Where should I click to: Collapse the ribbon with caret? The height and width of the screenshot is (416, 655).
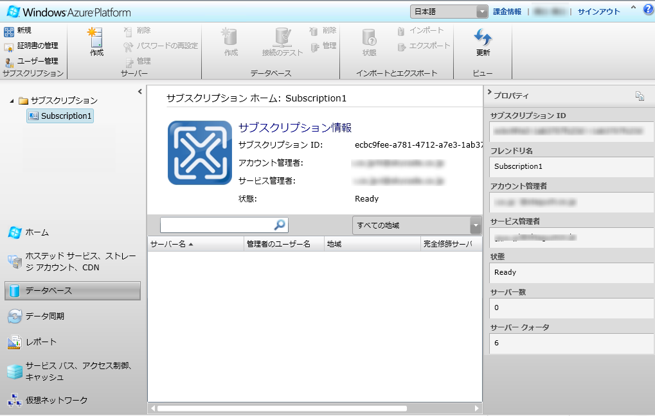633,8
